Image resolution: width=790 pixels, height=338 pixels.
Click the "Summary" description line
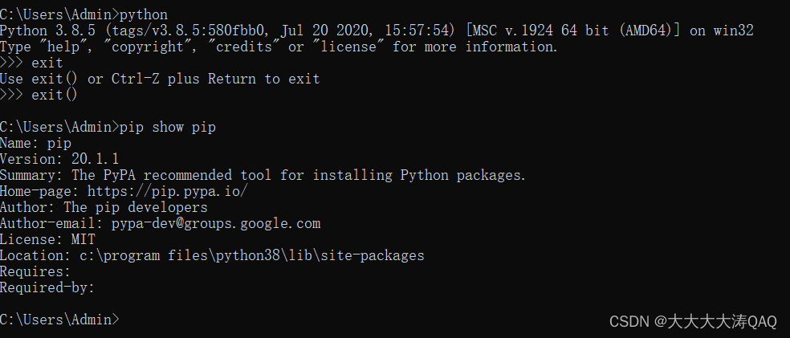263,175
